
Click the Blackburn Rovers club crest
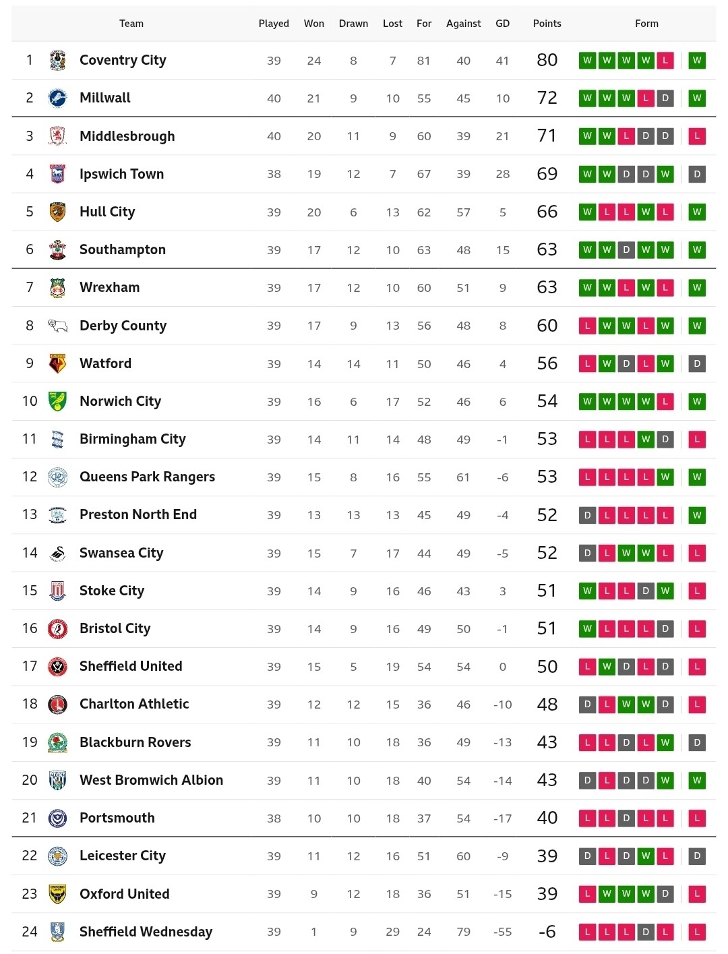[58, 742]
